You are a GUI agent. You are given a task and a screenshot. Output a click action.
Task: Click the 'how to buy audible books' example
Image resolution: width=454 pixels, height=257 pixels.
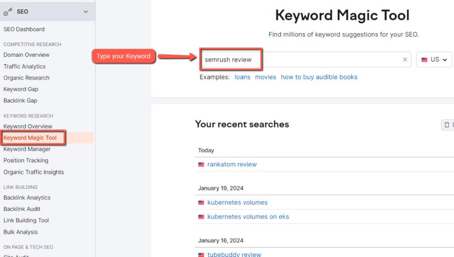point(319,77)
